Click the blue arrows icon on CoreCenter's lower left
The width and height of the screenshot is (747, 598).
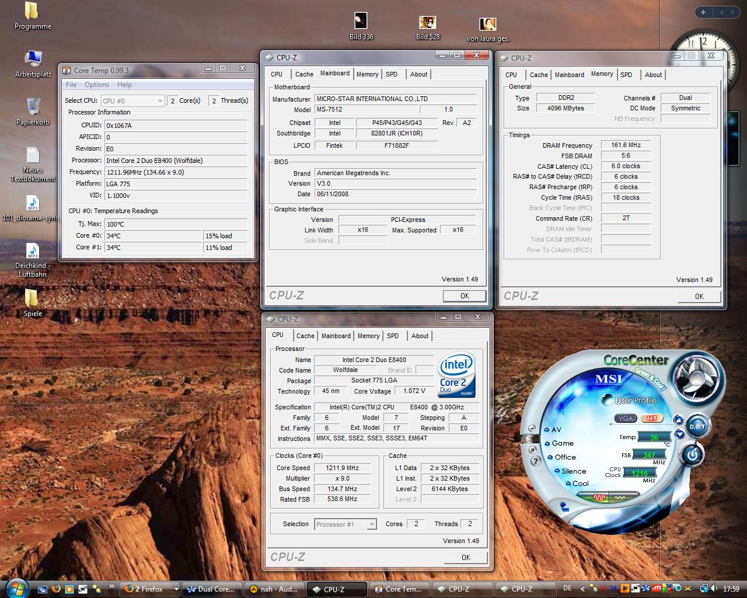click(564, 506)
